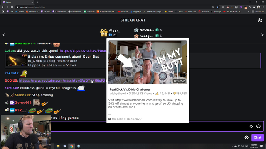Open clip title '8 players Kripp comment about Quon Dps'

tap(64, 57)
